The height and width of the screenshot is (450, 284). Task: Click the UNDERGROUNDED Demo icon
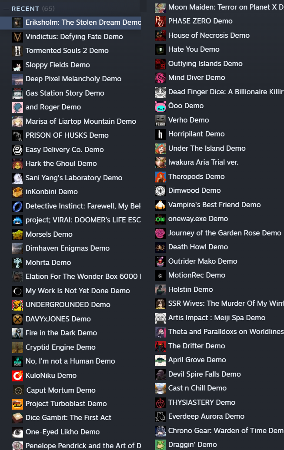[x=17, y=305]
